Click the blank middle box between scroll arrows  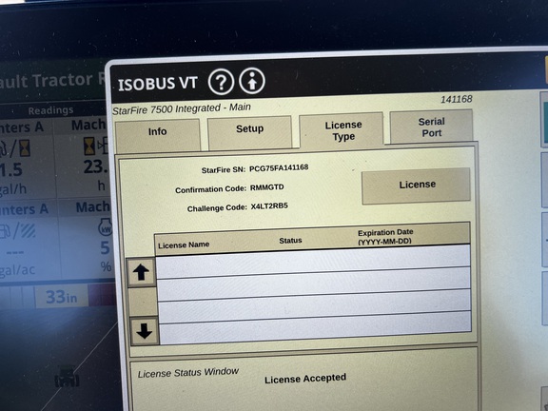[143, 302]
